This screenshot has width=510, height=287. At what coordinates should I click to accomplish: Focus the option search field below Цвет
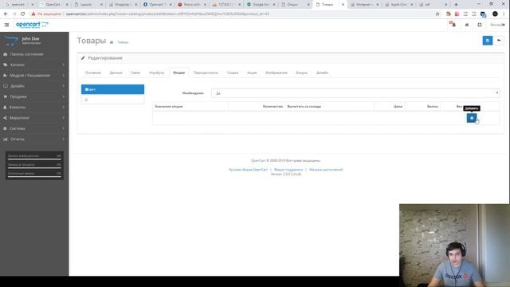coord(112,99)
